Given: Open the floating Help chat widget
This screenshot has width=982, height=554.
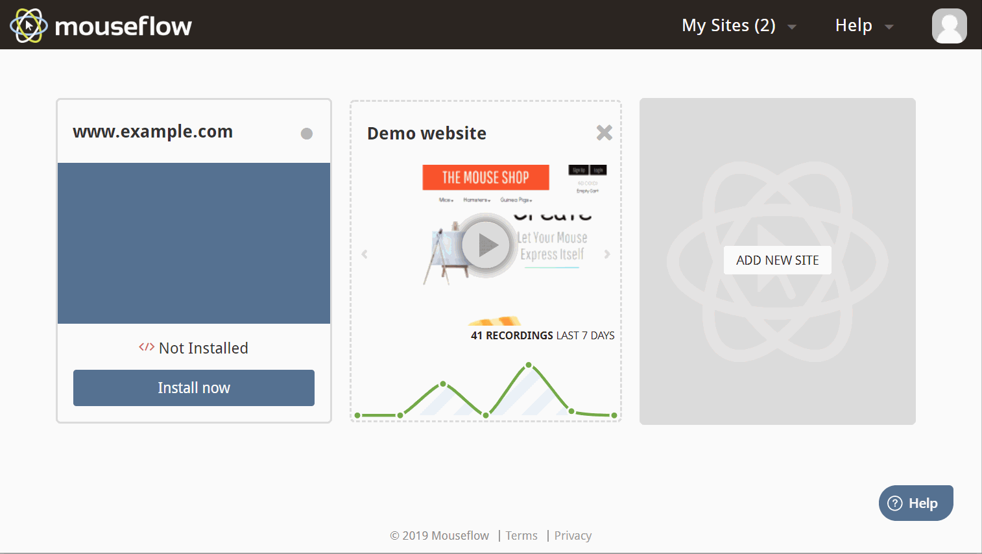Looking at the screenshot, I should (916, 503).
